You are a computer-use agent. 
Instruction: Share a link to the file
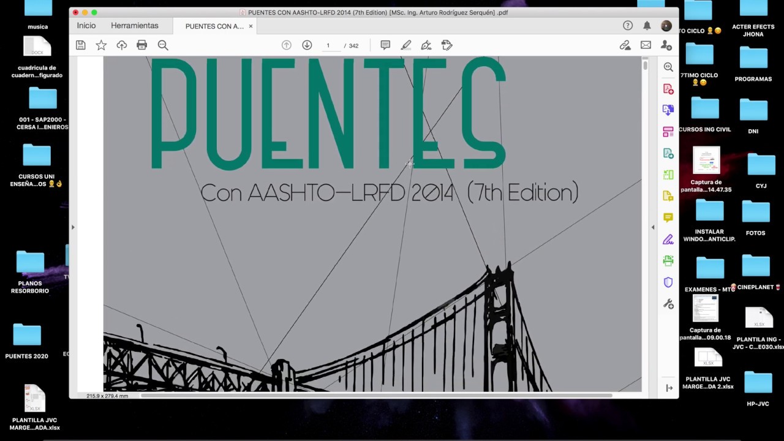pos(625,45)
